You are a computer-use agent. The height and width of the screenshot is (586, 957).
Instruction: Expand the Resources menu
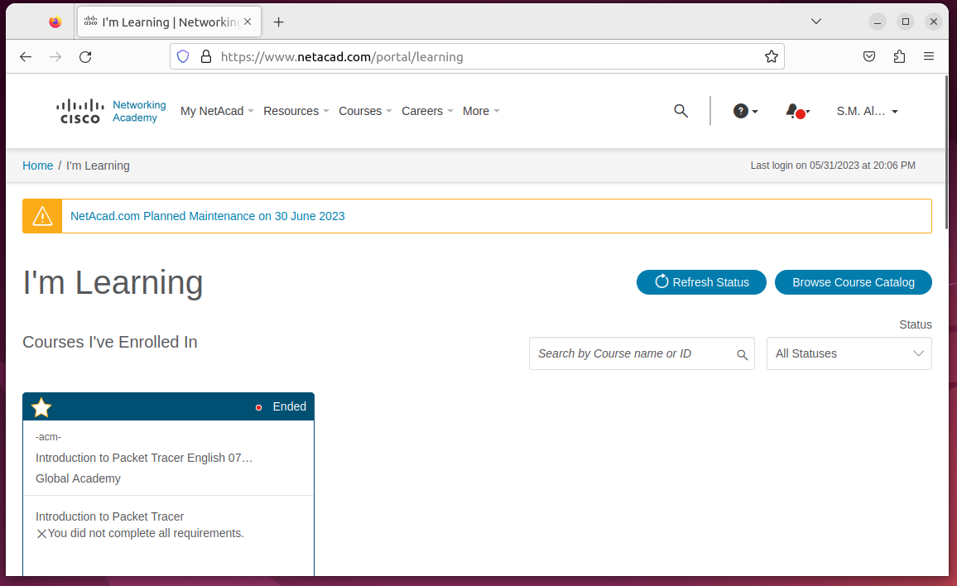pos(296,111)
